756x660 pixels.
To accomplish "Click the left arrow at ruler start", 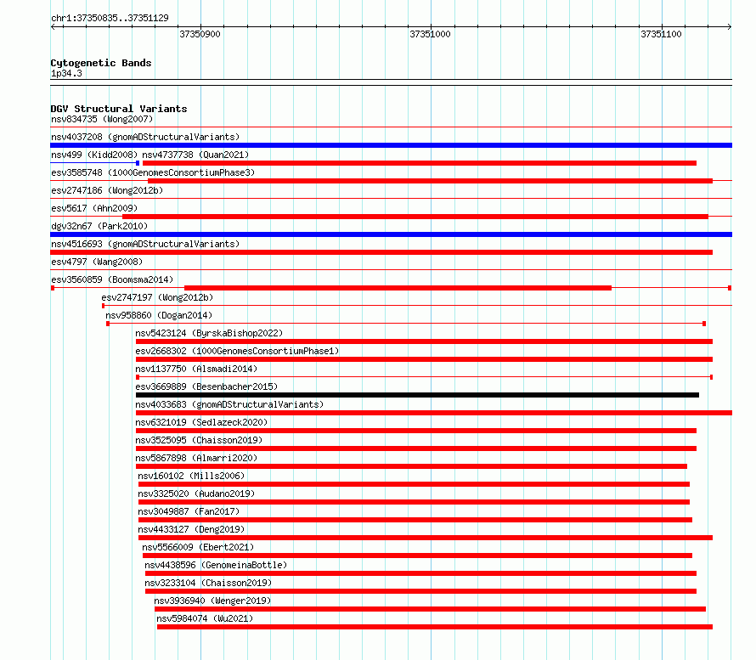I will pos(53,26).
